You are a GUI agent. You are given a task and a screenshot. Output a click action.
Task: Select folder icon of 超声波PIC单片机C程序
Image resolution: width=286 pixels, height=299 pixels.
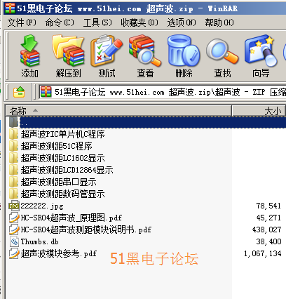coord(14,134)
